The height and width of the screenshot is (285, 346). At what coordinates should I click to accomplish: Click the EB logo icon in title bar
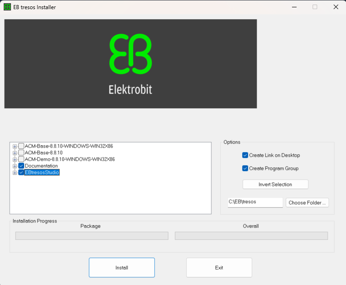7,7
